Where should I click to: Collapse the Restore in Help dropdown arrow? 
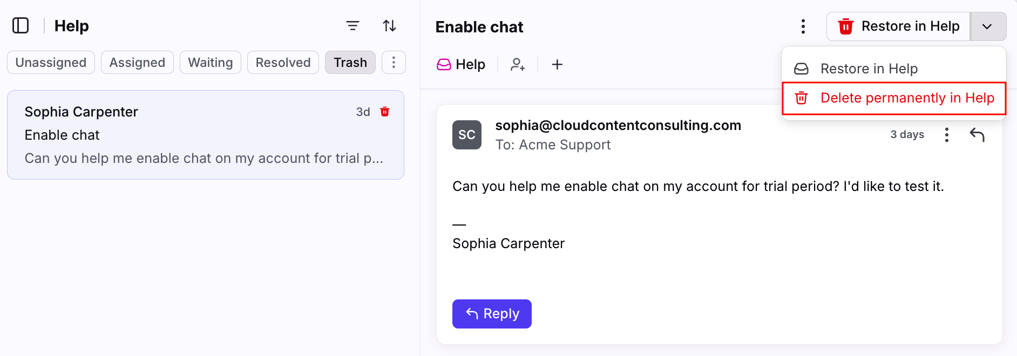pos(987,26)
